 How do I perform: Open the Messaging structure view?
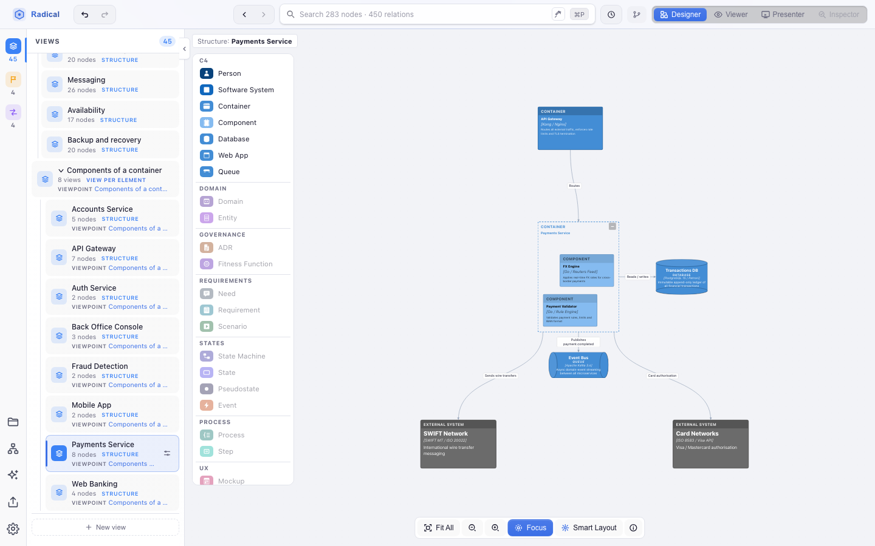click(110, 84)
